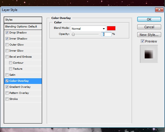Uncheck the Preview checkbox

142,41
